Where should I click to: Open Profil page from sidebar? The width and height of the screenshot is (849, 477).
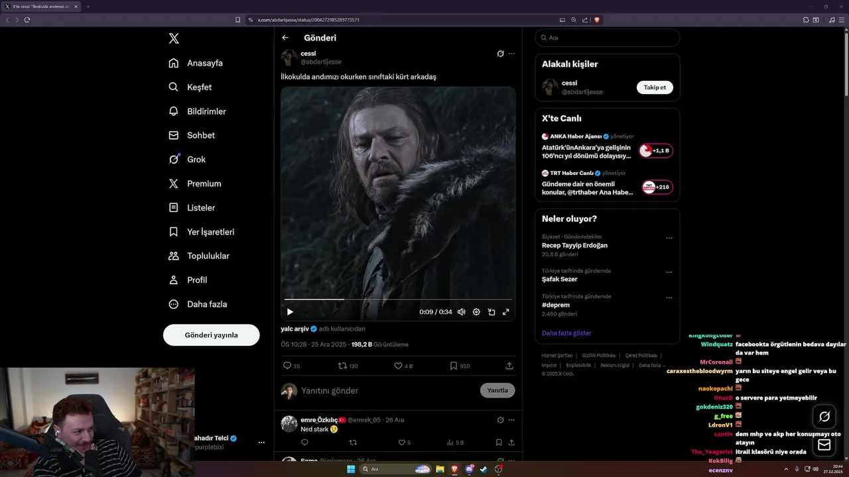188,280
